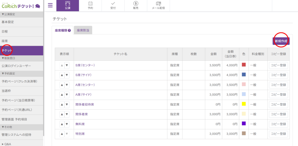The image size is (298, 146).
Task: Move S席(サイド) down in display order
Action: click(x=67, y=75)
